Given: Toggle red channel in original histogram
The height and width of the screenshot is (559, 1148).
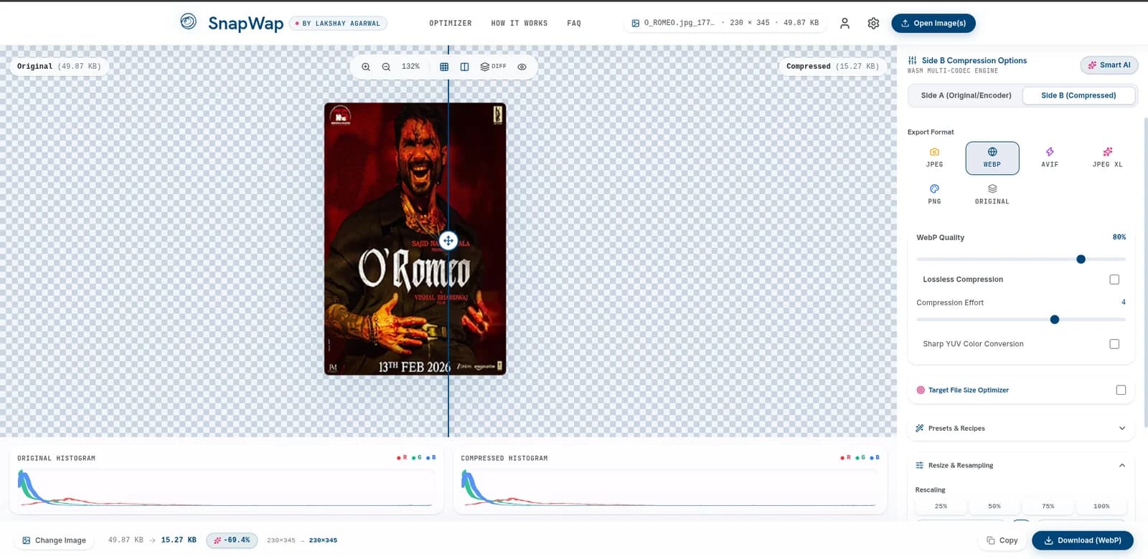Looking at the screenshot, I should click(x=402, y=457).
